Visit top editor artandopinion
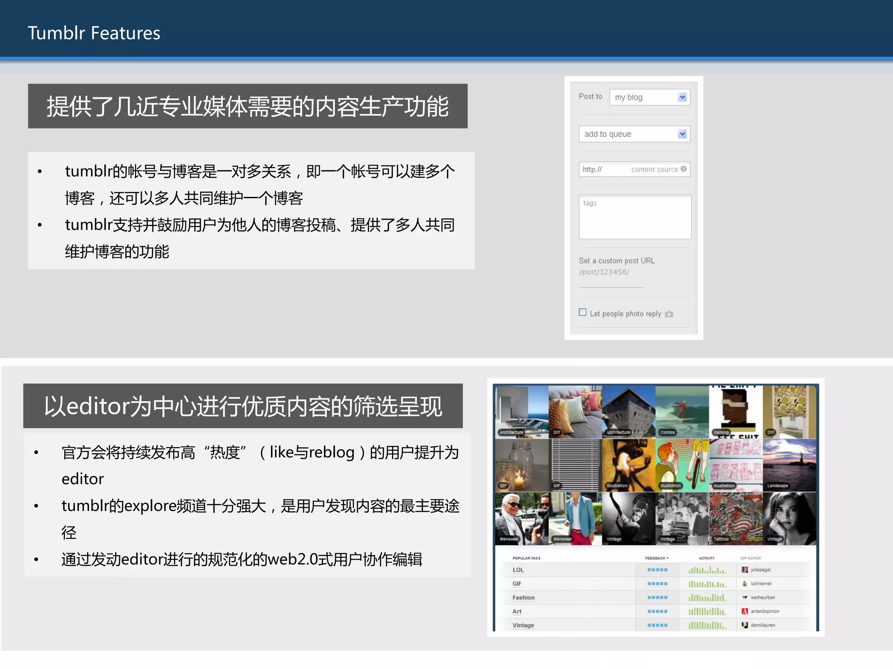This screenshot has width=893, height=669. click(765, 612)
